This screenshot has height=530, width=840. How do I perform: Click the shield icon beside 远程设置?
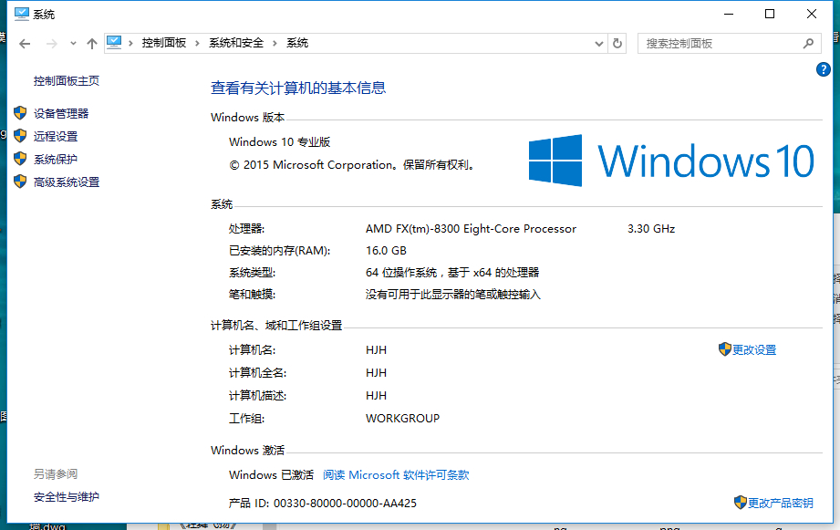(x=20, y=136)
